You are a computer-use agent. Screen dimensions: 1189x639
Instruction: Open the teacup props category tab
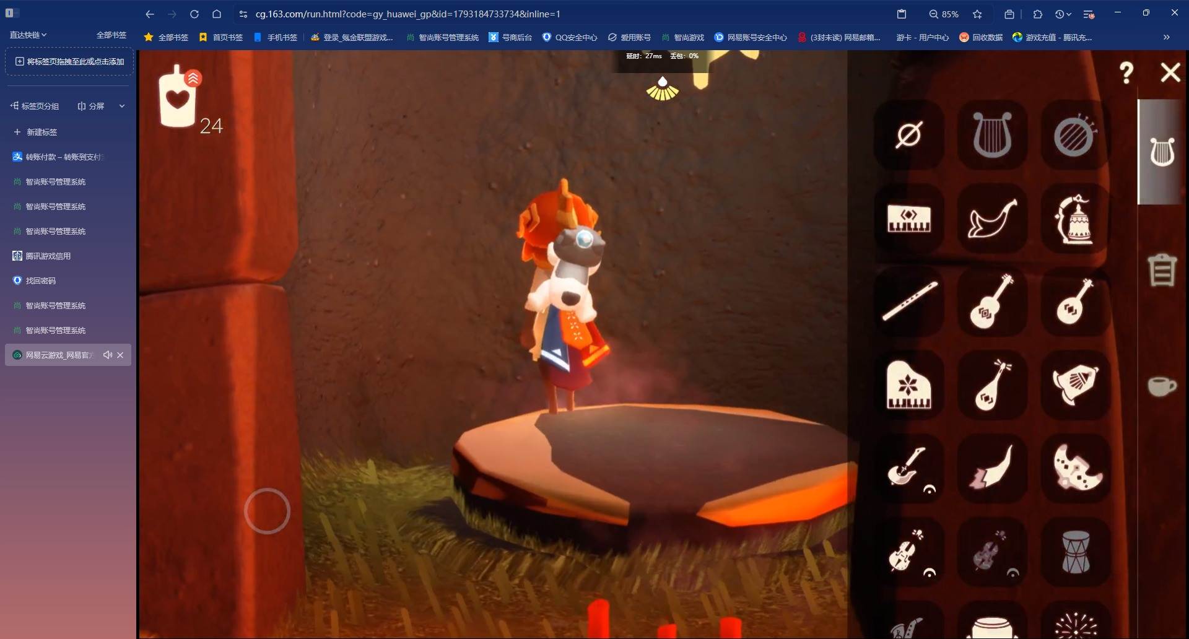click(1162, 386)
